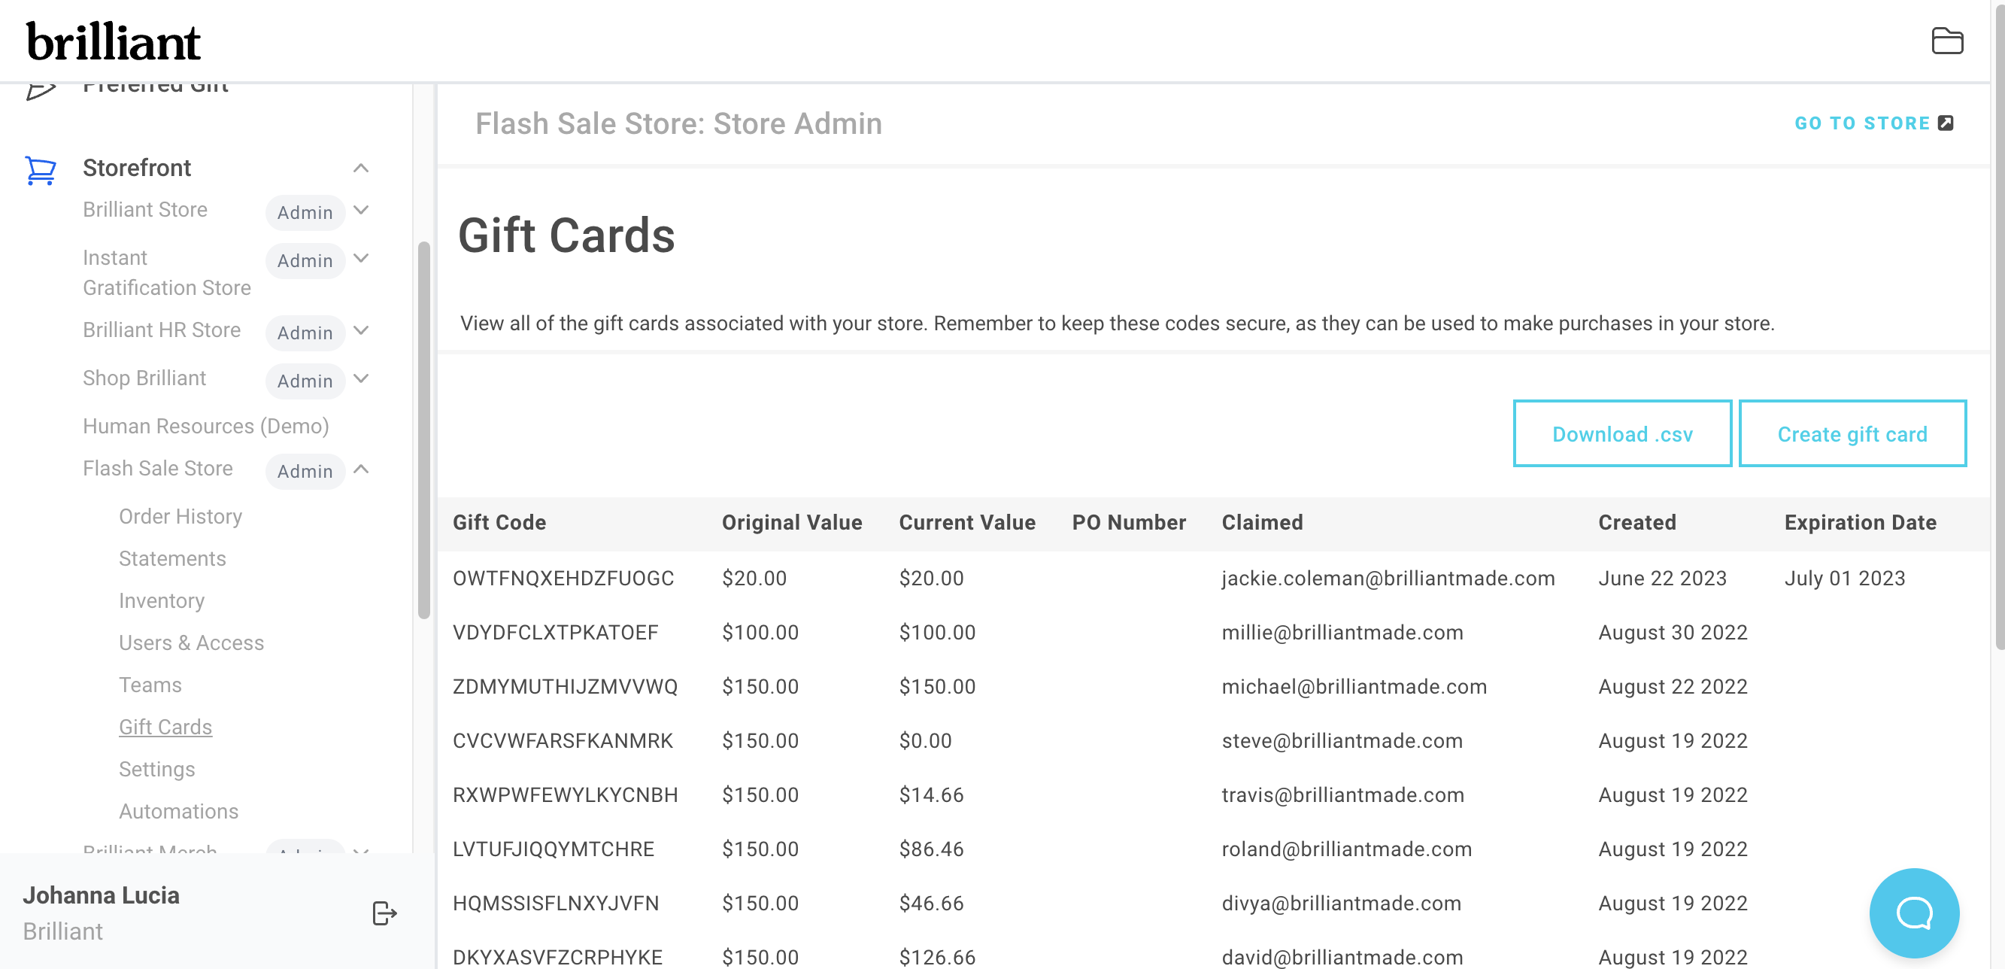Screen dimensions: 2005x969
Task: Select Flash Sale Store in sidebar
Action: 157,469
